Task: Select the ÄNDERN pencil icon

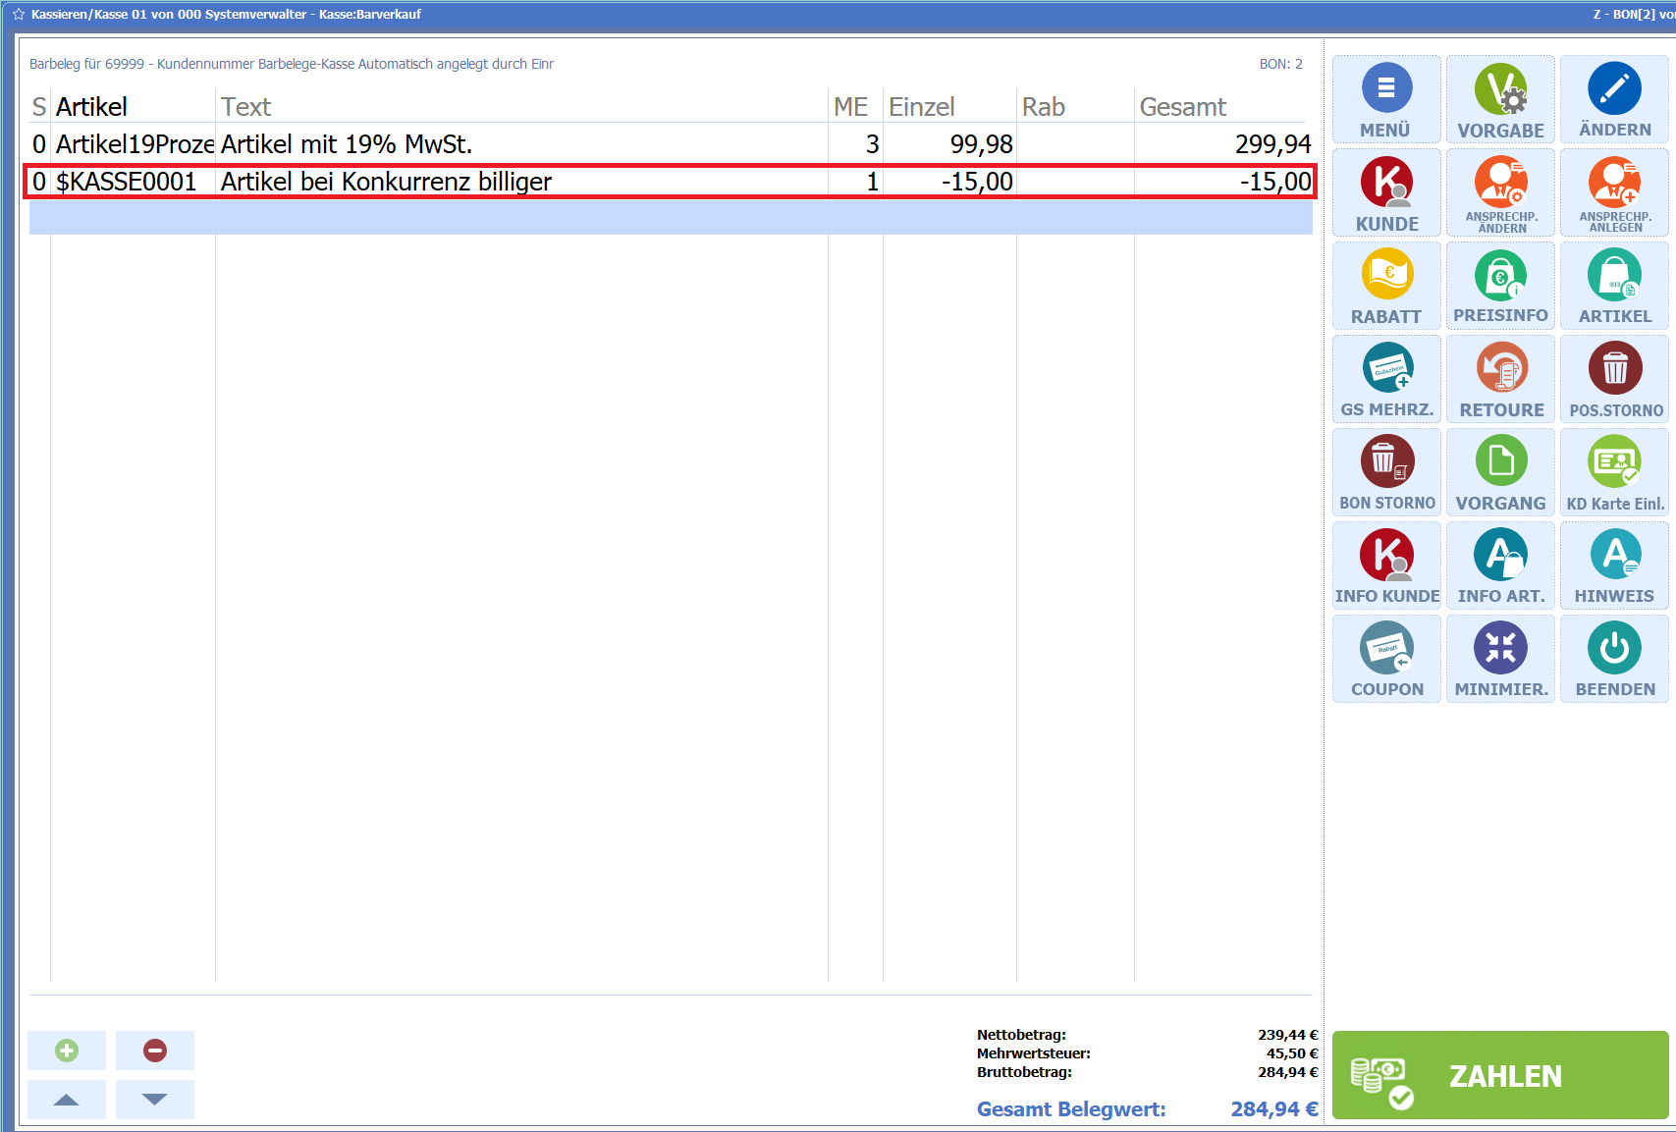Action: (1614, 99)
